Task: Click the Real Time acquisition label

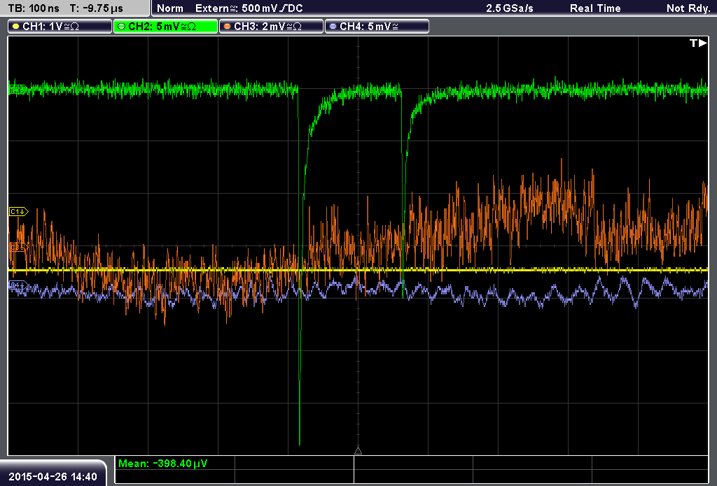Action: [x=595, y=8]
